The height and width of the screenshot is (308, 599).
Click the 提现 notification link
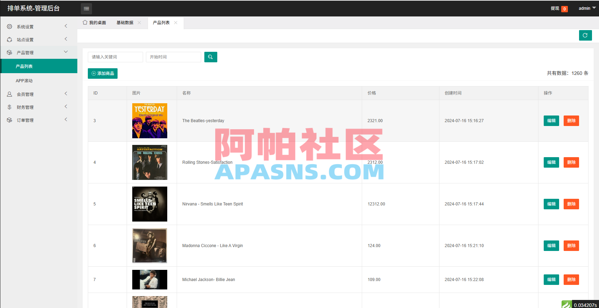[x=559, y=8]
